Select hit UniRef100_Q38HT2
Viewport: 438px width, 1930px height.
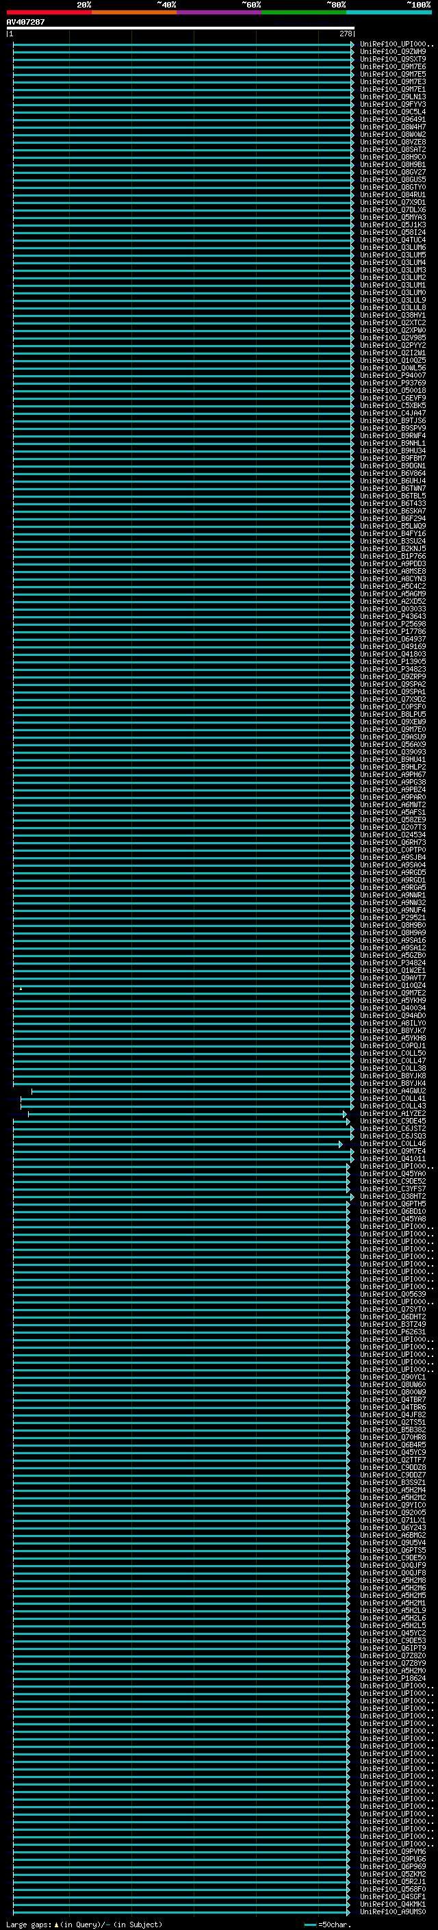point(393,1197)
